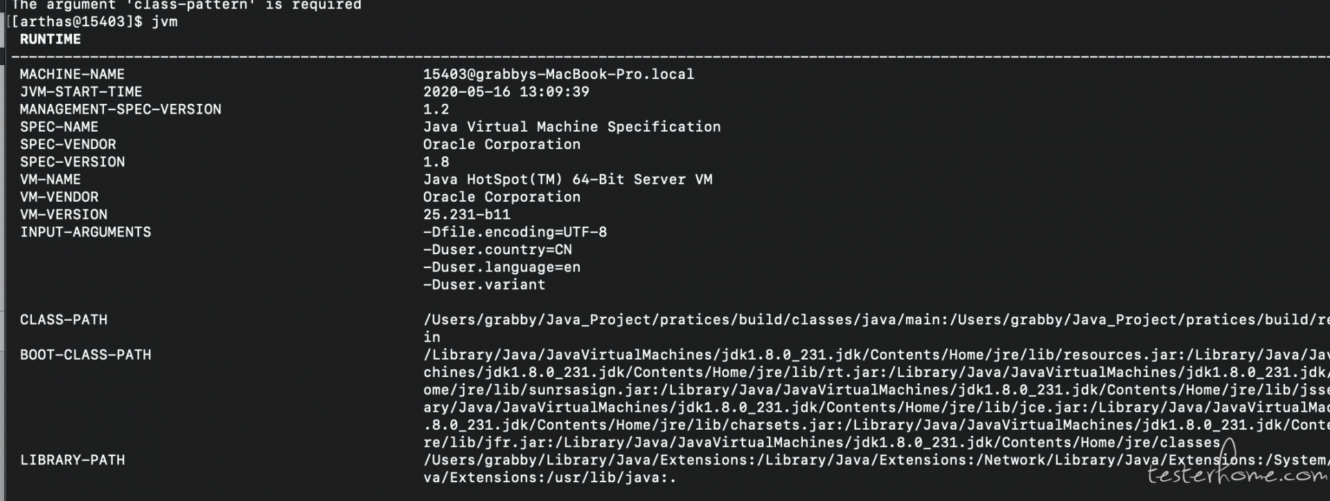Image resolution: width=1330 pixels, height=501 pixels.
Task: Click the -Duser.country=CN argument
Action: 497,249
